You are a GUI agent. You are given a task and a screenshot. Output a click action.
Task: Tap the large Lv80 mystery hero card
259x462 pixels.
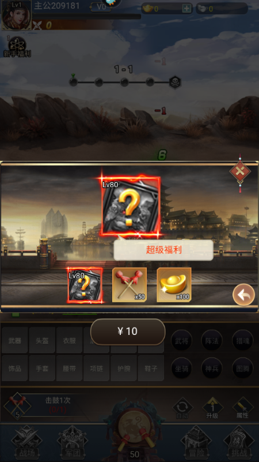pyautogui.click(x=131, y=206)
